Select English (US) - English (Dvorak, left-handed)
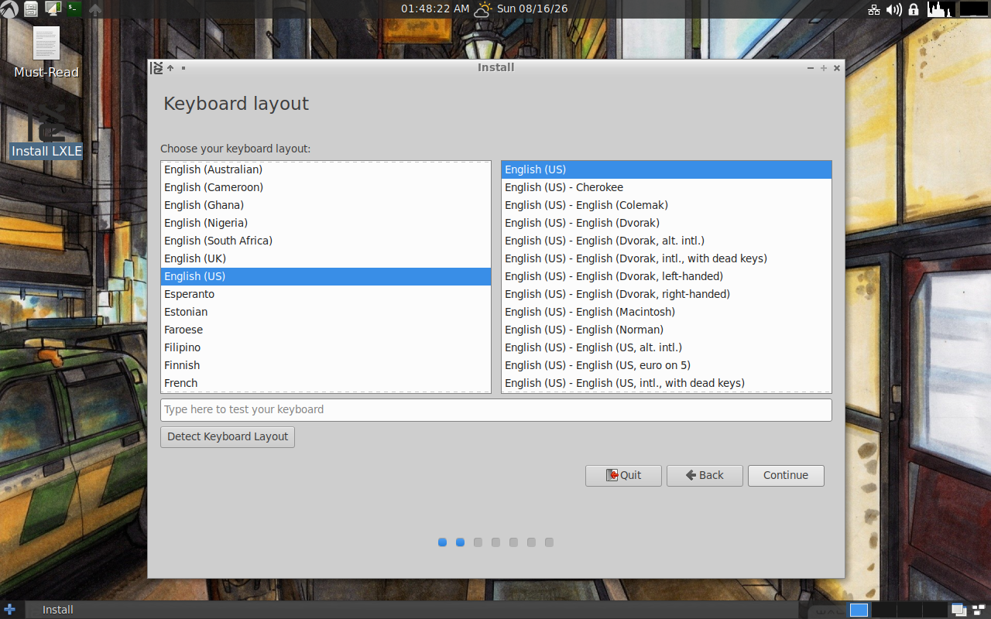The height and width of the screenshot is (619, 991). point(667,276)
